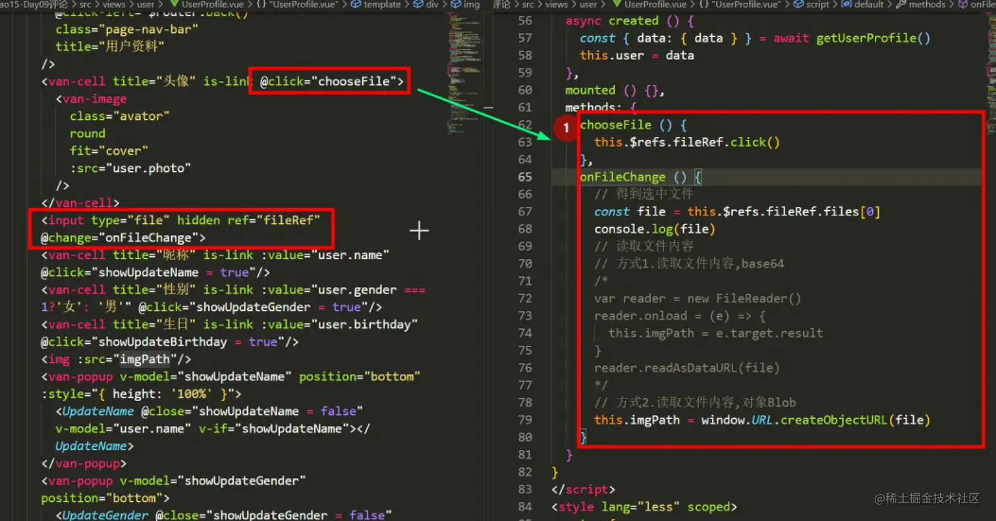Viewport: 996px width, 521px height.
Task: Click the 'this.user = data' line
Action: tap(637, 55)
